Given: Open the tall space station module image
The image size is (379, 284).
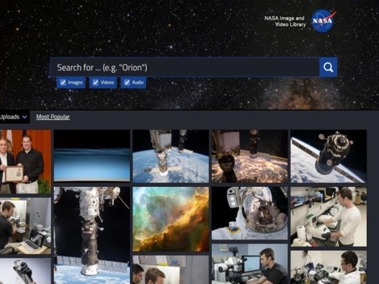Looking at the screenshot, I should tap(92, 235).
